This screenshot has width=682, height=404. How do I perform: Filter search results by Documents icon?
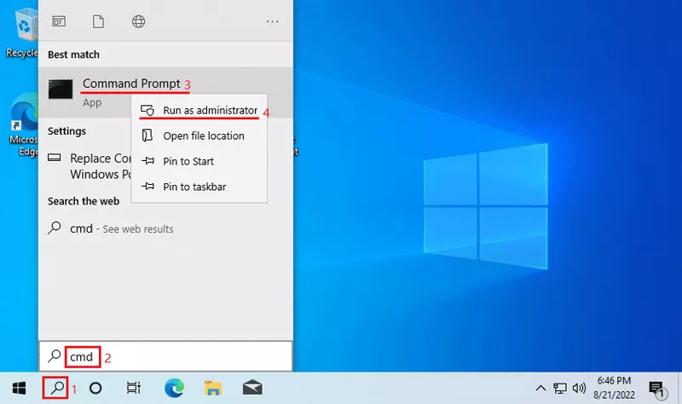pyautogui.click(x=98, y=20)
